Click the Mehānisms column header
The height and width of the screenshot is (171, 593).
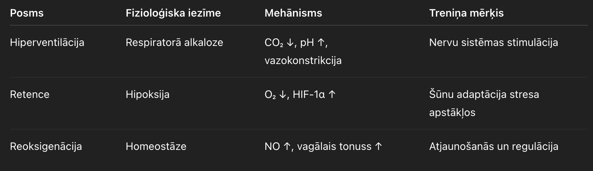coord(293,13)
